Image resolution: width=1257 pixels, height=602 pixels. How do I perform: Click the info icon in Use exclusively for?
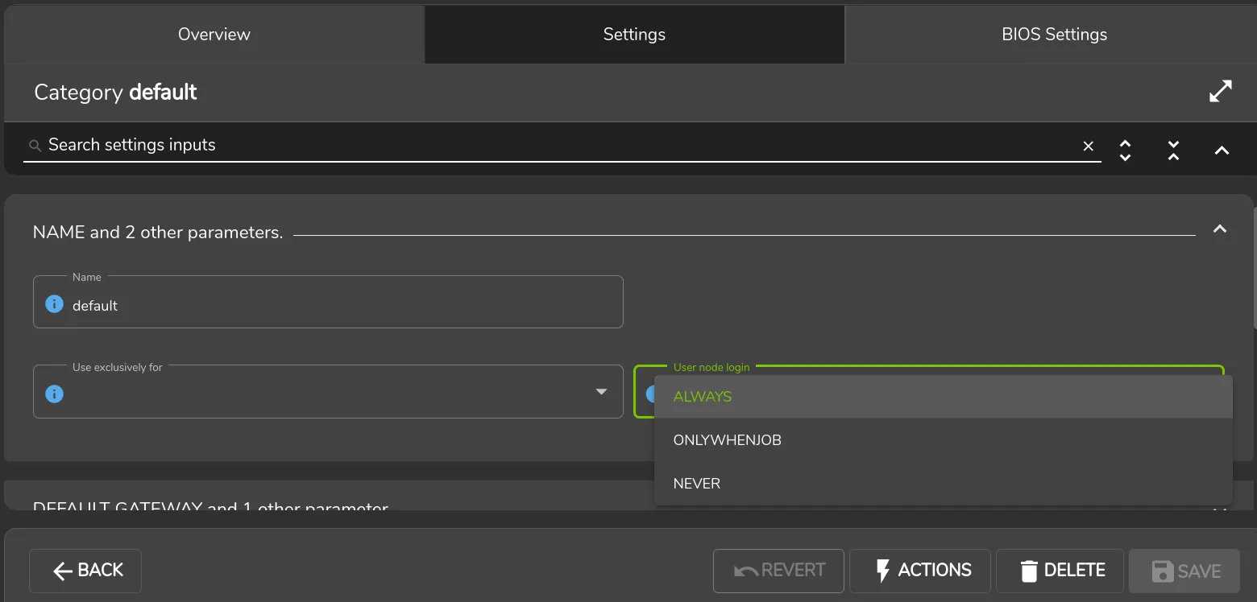click(x=54, y=394)
